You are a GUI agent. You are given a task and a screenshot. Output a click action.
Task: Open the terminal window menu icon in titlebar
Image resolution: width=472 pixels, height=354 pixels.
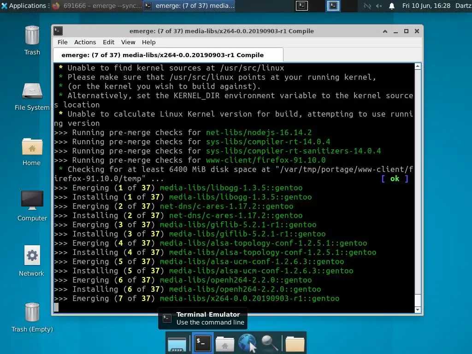coord(58,31)
